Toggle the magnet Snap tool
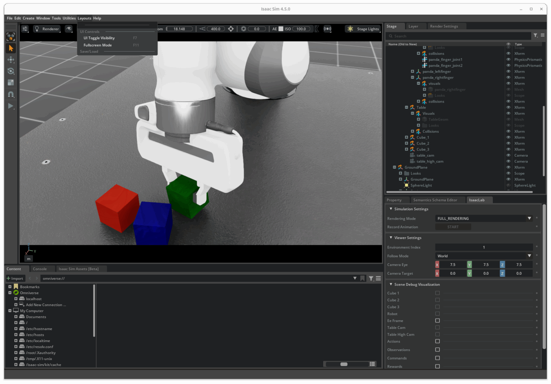This screenshot has width=551, height=384. [x=11, y=94]
